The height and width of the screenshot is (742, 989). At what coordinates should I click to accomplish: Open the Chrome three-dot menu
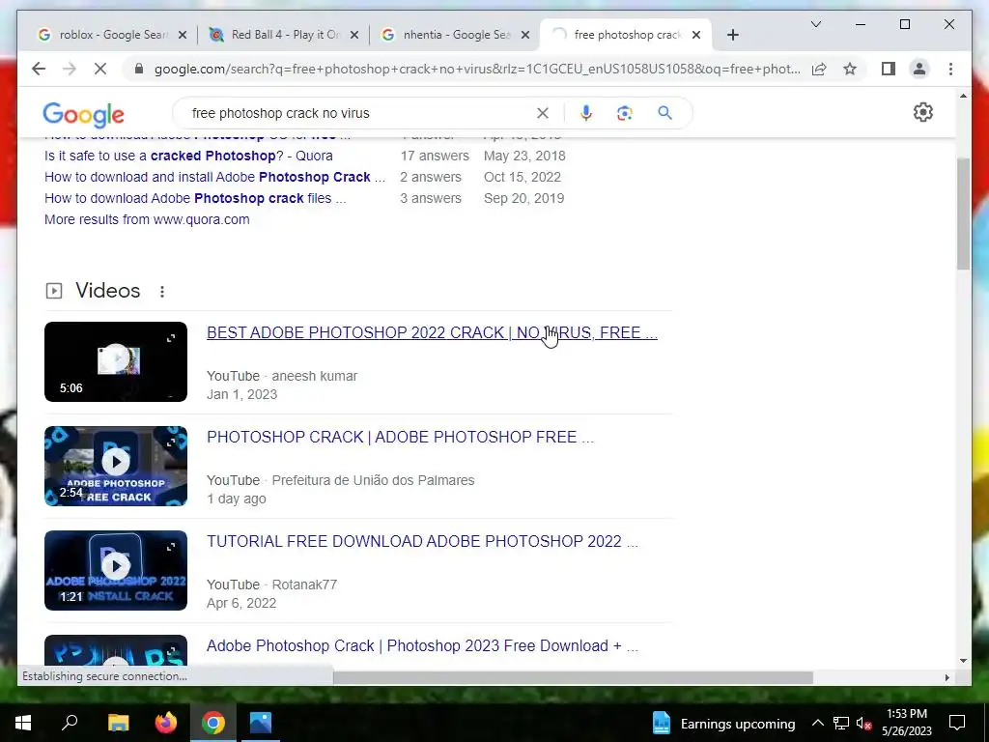[950, 69]
